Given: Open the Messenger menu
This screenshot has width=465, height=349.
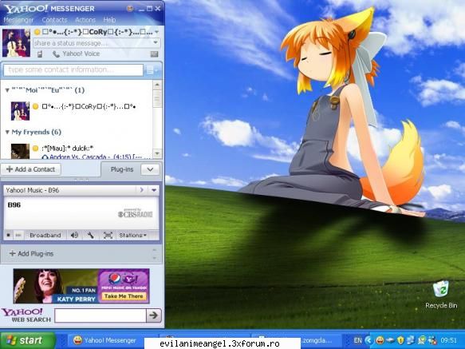Looking at the screenshot, I should [x=18, y=20].
